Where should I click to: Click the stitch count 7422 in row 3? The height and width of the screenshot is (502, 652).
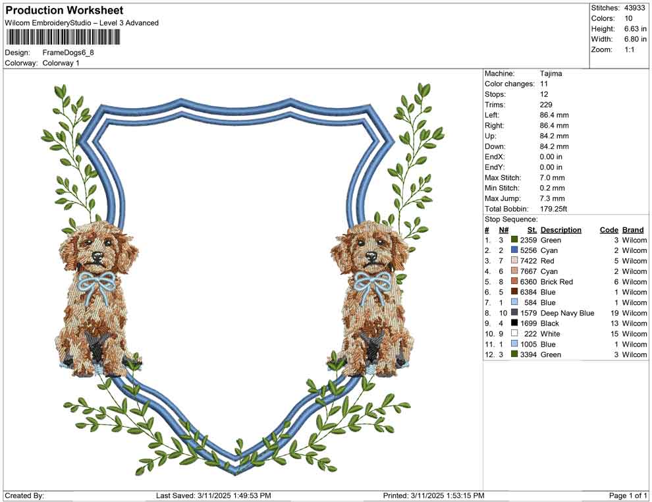528,261
